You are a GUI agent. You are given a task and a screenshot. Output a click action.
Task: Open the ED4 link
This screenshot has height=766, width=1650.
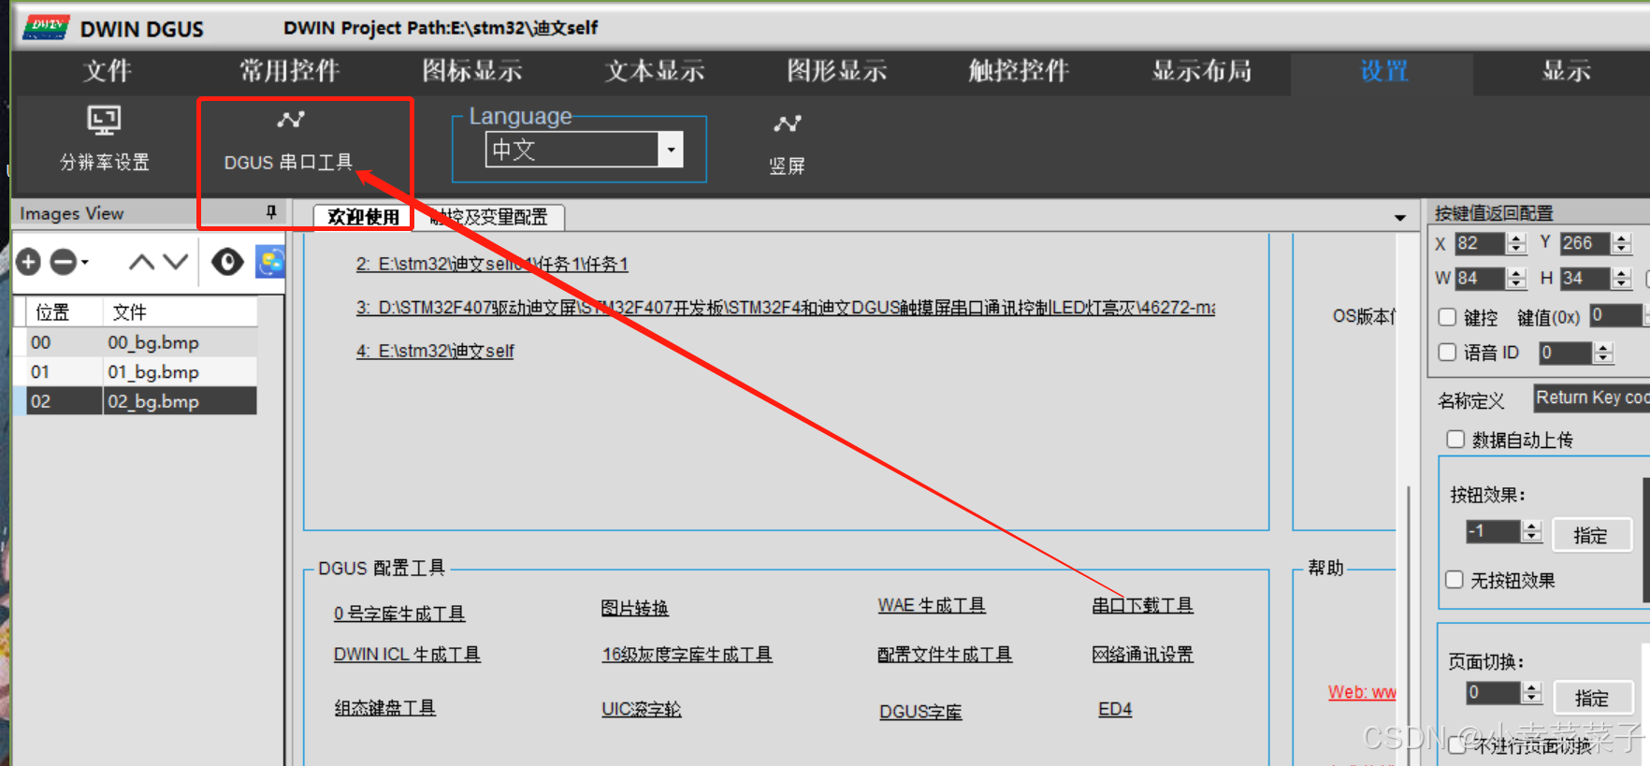coord(1115,709)
